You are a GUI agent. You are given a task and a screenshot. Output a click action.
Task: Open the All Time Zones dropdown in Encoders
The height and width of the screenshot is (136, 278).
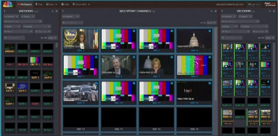[x=43, y=31]
